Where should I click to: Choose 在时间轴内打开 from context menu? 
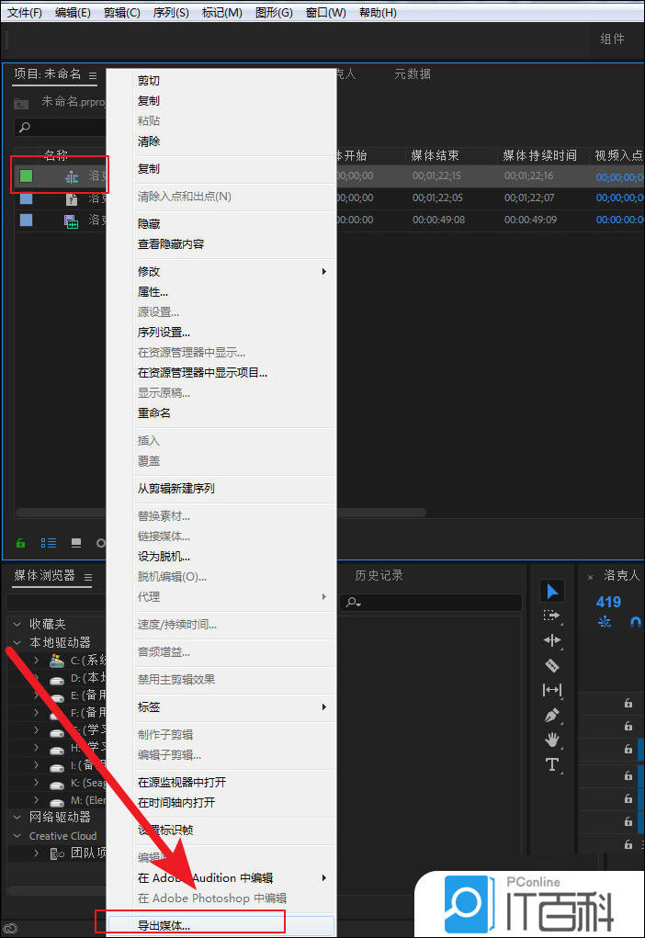click(232, 803)
